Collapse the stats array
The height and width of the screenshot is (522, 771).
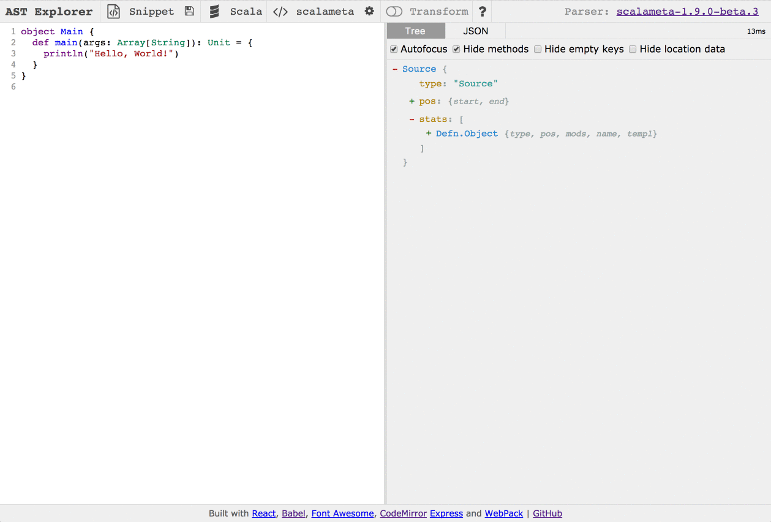(x=412, y=119)
